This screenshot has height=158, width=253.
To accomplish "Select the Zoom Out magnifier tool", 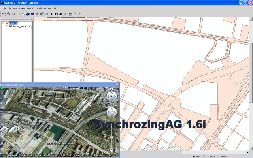I will [9, 14].
